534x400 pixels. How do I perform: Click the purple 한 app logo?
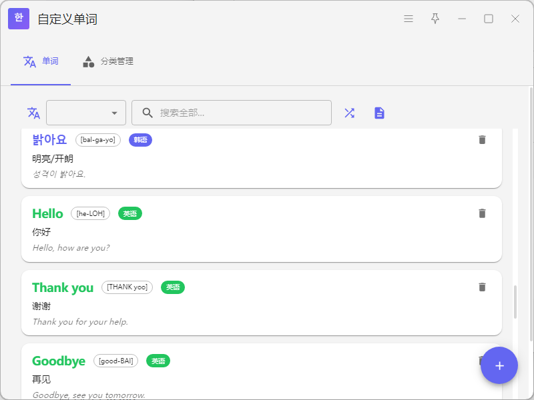(19, 19)
